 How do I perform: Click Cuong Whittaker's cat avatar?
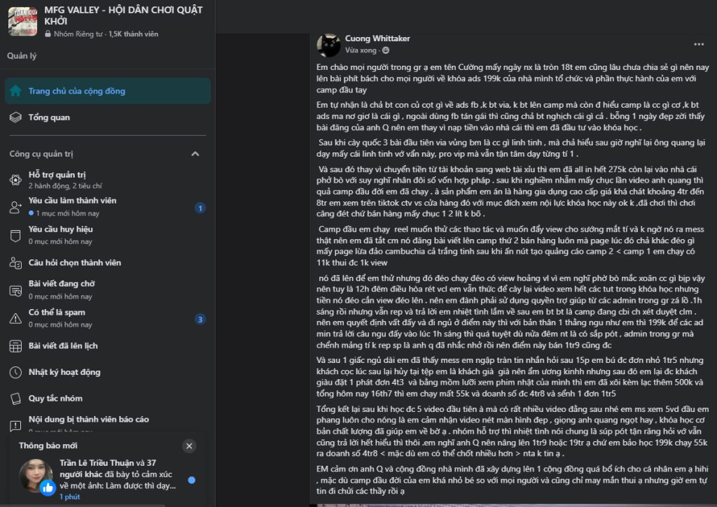[328, 45]
